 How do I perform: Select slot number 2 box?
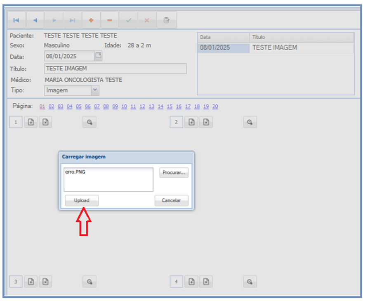(176, 122)
